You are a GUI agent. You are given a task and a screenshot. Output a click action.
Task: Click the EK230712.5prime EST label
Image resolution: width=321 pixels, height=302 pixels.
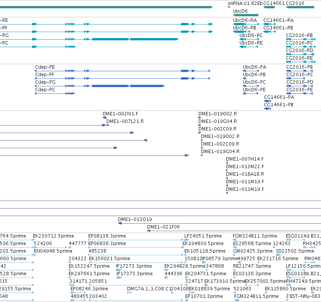(x=53, y=236)
